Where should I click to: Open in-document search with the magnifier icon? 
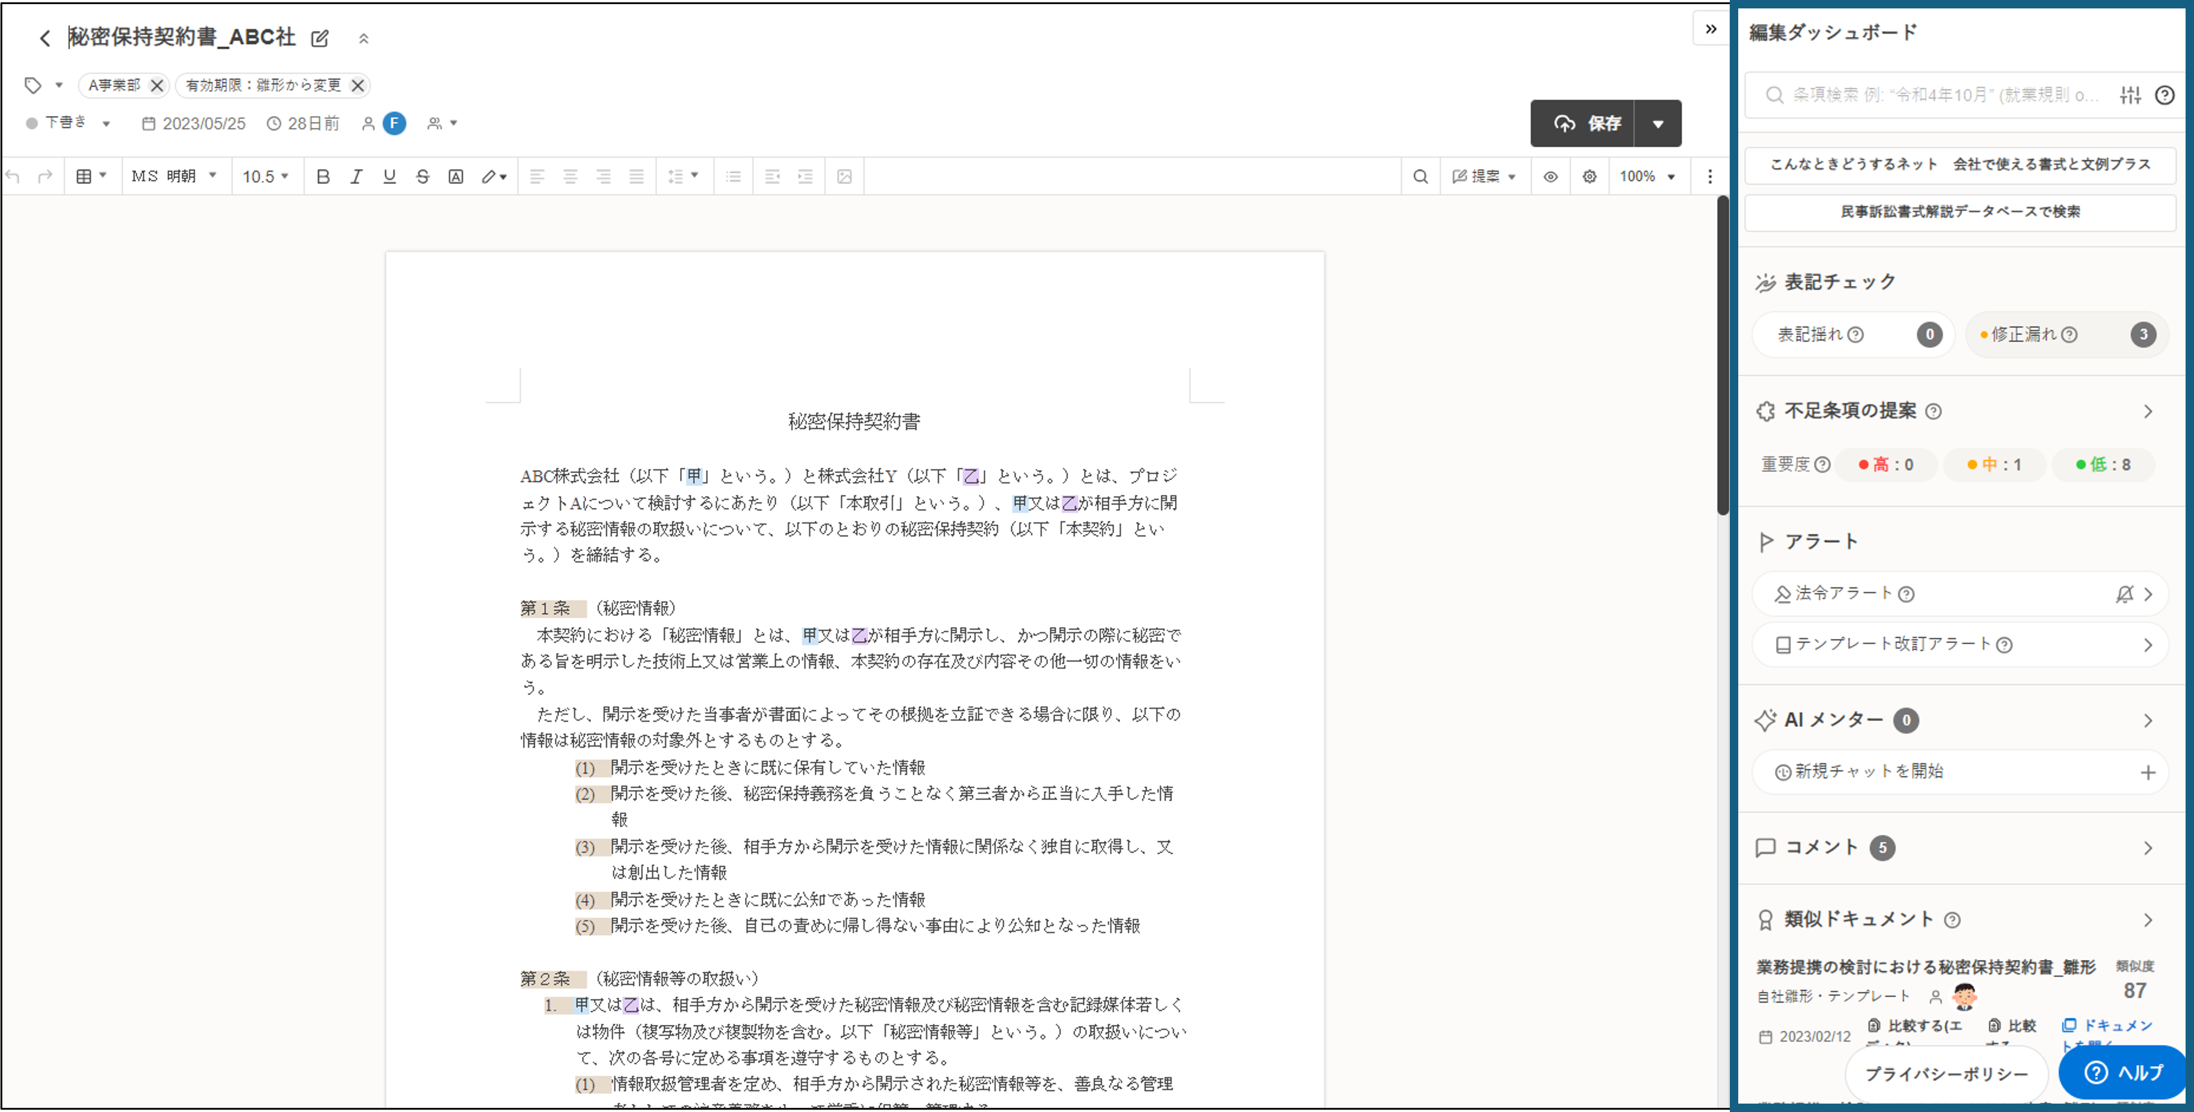tap(1420, 176)
